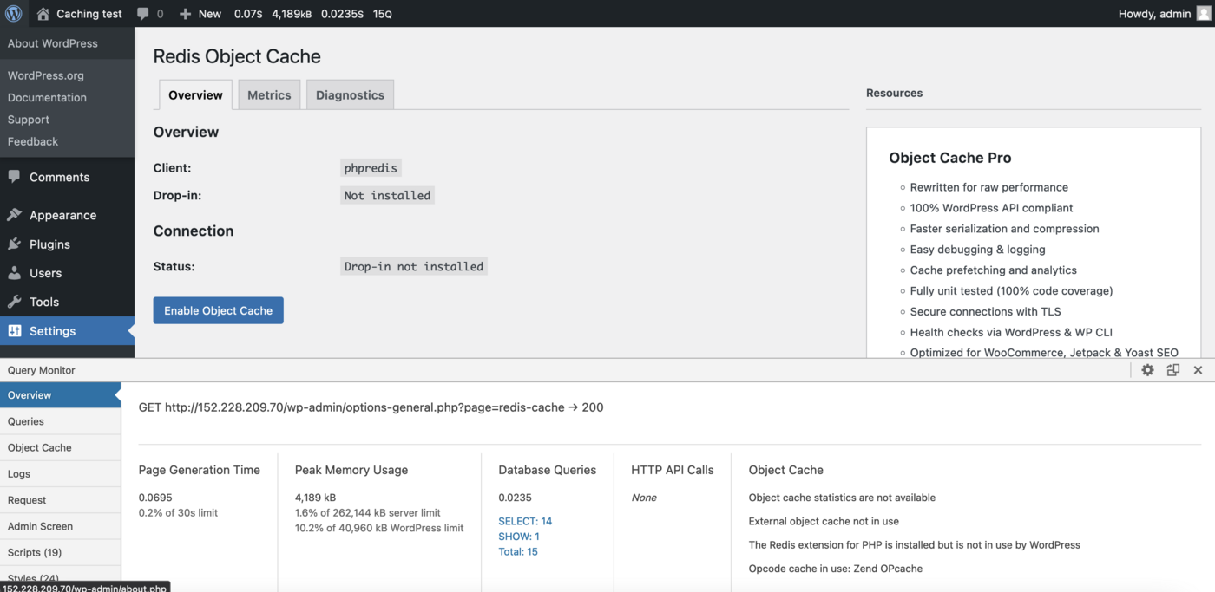
Task: Click the New item plus icon
Action: [x=185, y=13]
